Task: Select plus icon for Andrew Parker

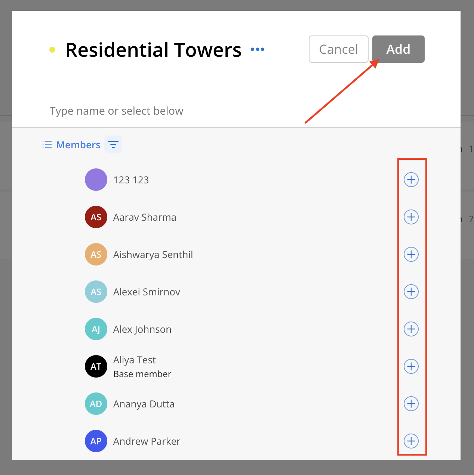Action: (411, 441)
